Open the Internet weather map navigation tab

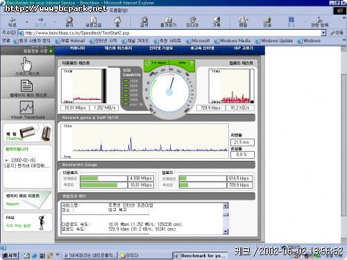161,48
